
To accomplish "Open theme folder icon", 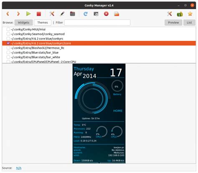I will coord(72,14).
